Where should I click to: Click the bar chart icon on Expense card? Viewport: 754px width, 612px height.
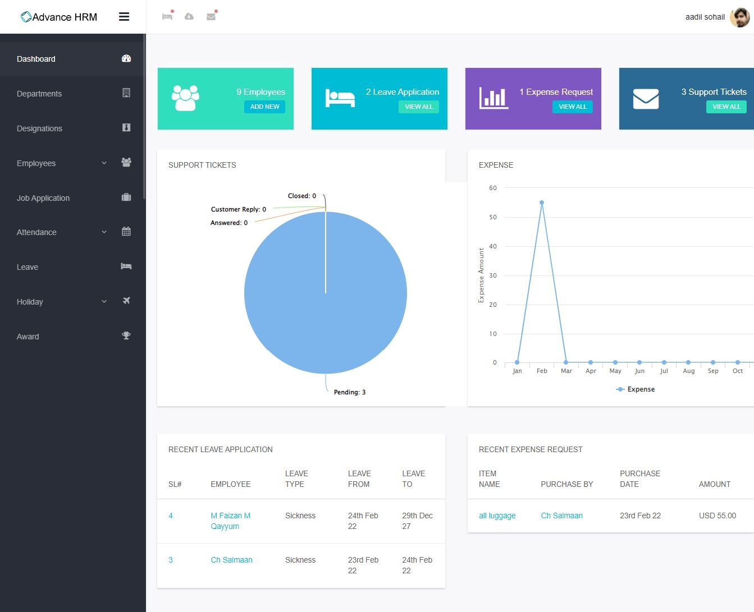pyautogui.click(x=493, y=98)
